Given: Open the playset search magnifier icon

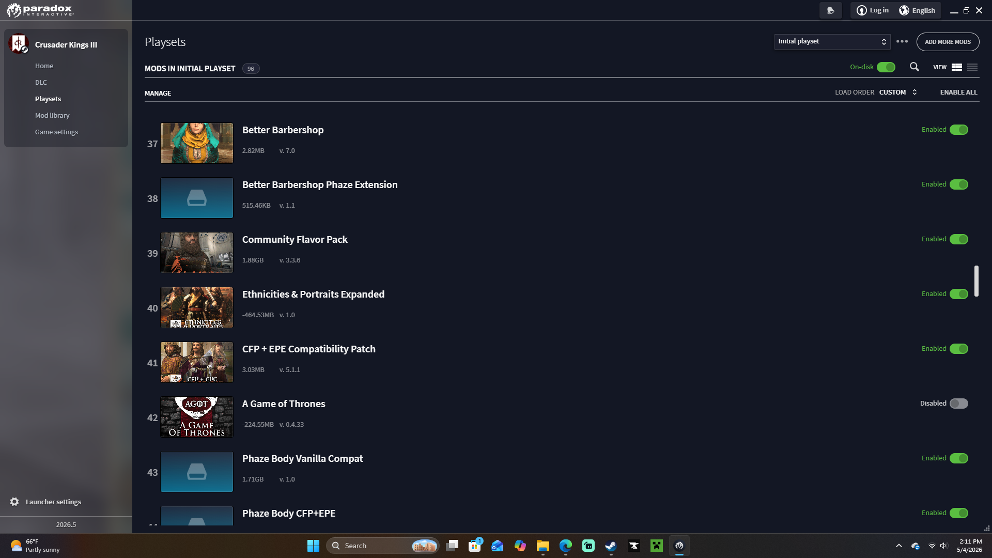Looking at the screenshot, I should 914,67.
